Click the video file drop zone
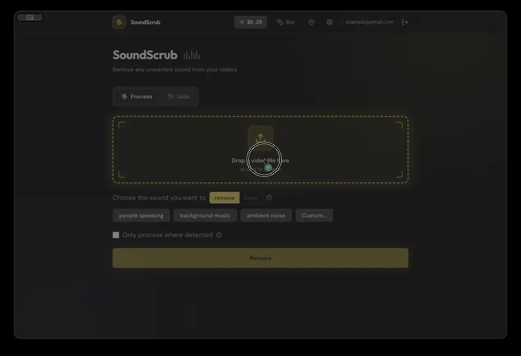The image size is (521, 356). pos(260,150)
